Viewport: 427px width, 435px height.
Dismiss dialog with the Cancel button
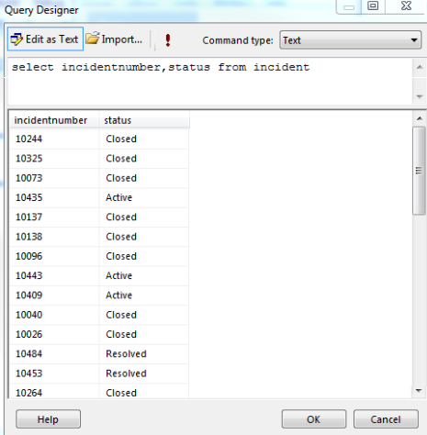[386, 419]
